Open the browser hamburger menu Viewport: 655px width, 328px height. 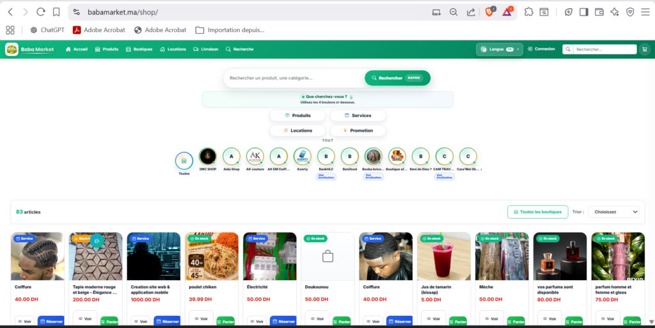(x=645, y=12)
